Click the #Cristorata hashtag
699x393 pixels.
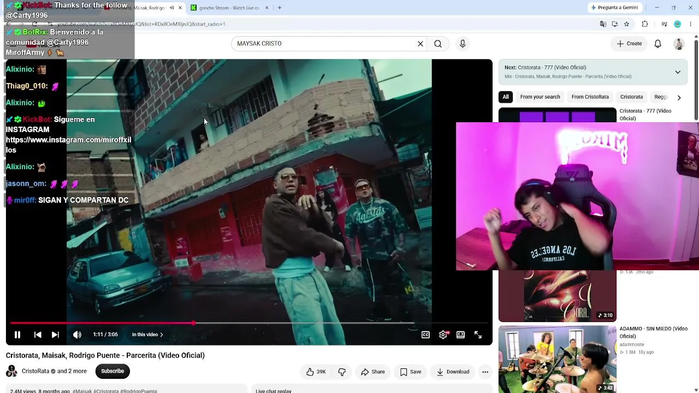106,391
